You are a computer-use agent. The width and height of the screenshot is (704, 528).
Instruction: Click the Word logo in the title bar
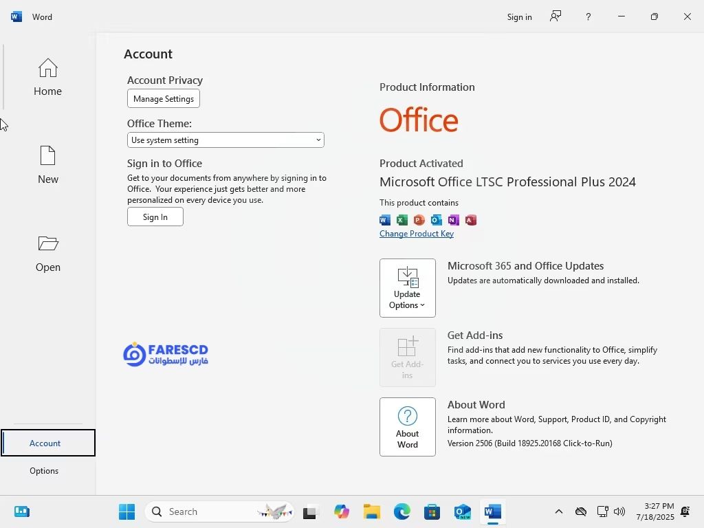(x=16, y=17)
